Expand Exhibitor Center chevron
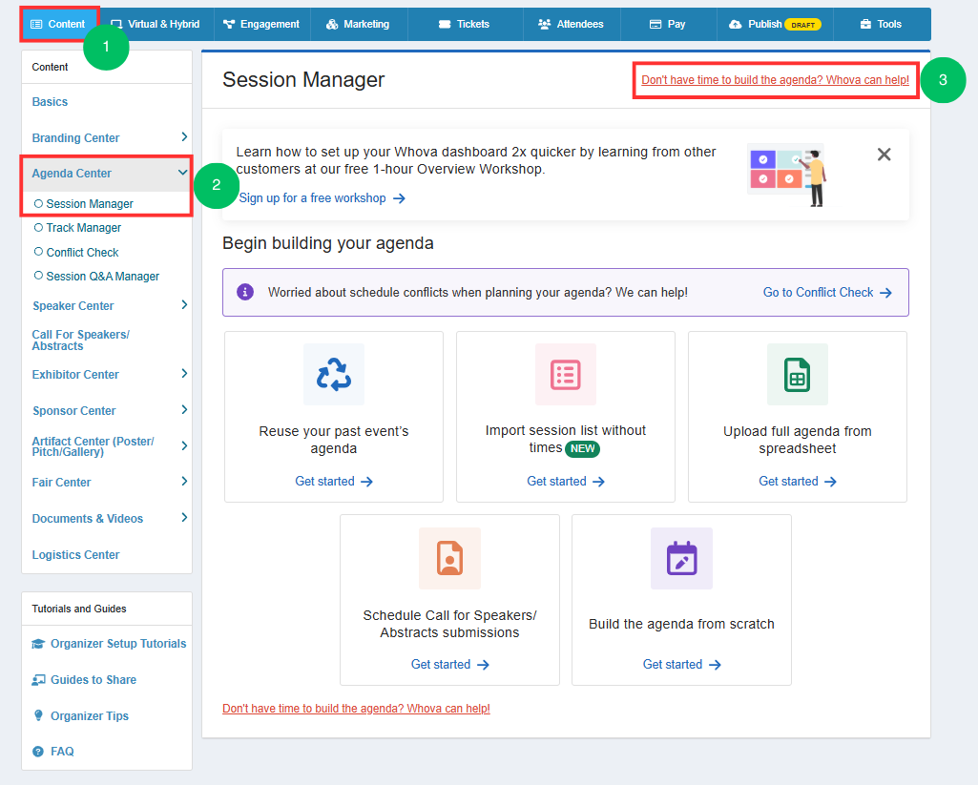The width and height of the screenshot is (978, 785). (184, 374)
